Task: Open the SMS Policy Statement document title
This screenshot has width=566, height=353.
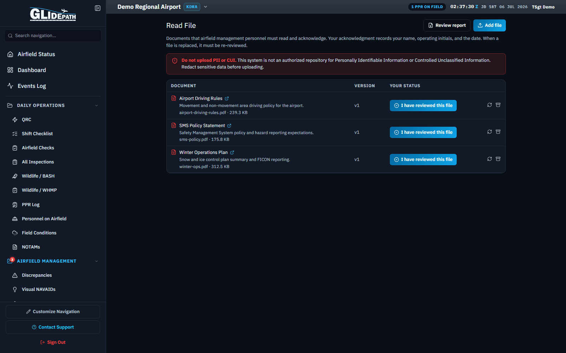Action: 202,126
